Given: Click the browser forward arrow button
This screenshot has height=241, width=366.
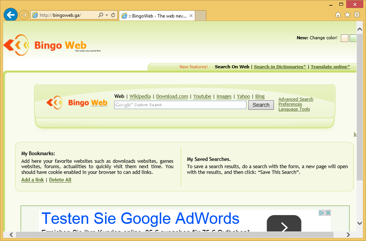Looking at the screenshot, I should 24,15.
